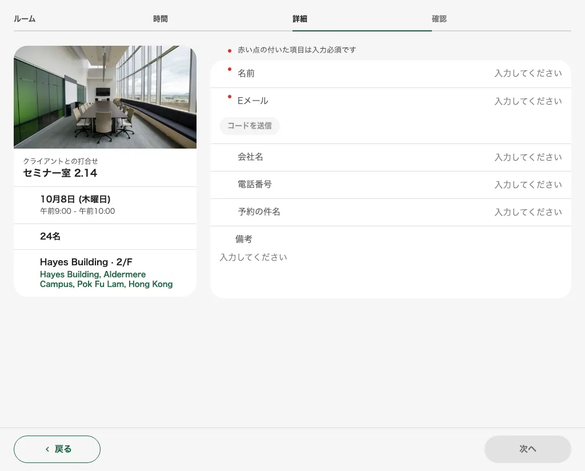Open the 確認 step tab
The image size is (585, 471).
(439, 19)
